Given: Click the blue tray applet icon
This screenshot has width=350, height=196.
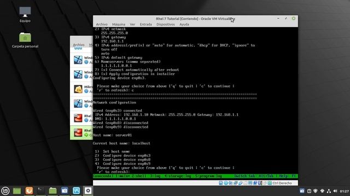Looking at the screenshot, I should pyautogui.click(x=302, y=191).
